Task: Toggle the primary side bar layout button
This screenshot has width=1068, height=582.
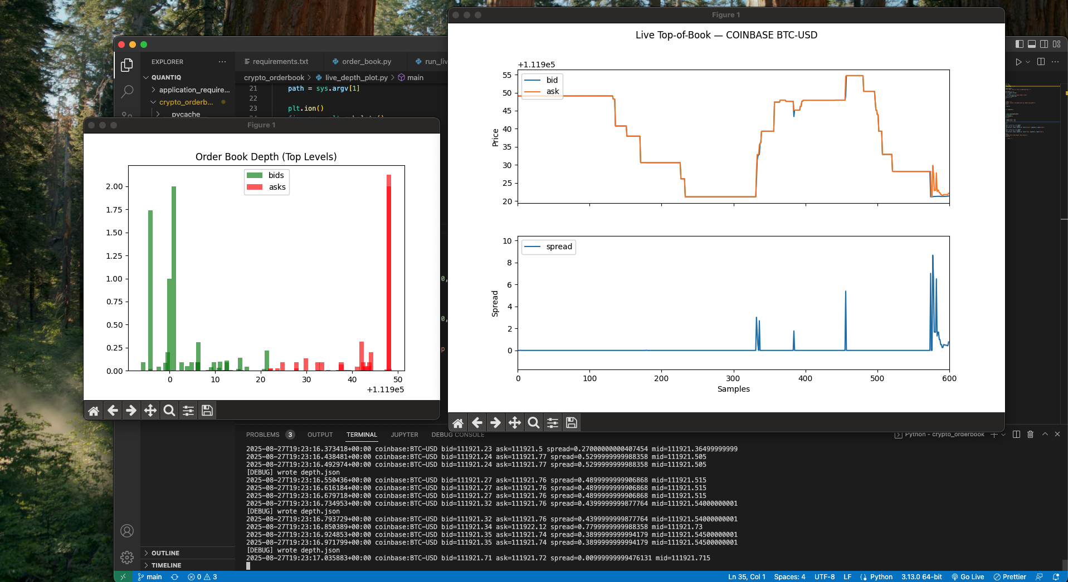Action: [1020, 44]
